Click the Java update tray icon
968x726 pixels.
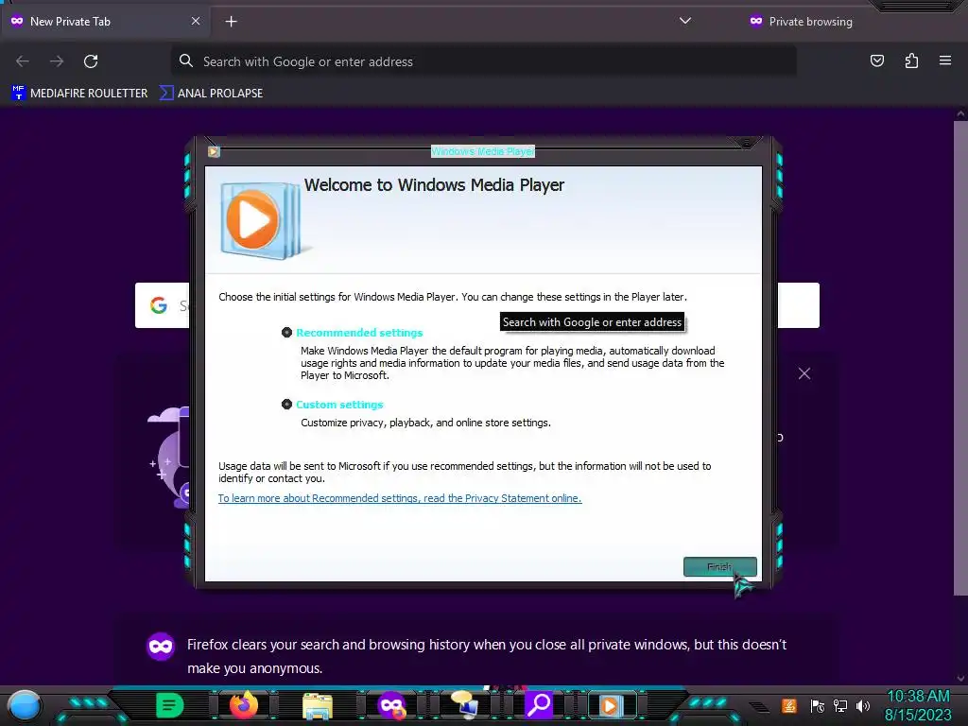(789, 705)
